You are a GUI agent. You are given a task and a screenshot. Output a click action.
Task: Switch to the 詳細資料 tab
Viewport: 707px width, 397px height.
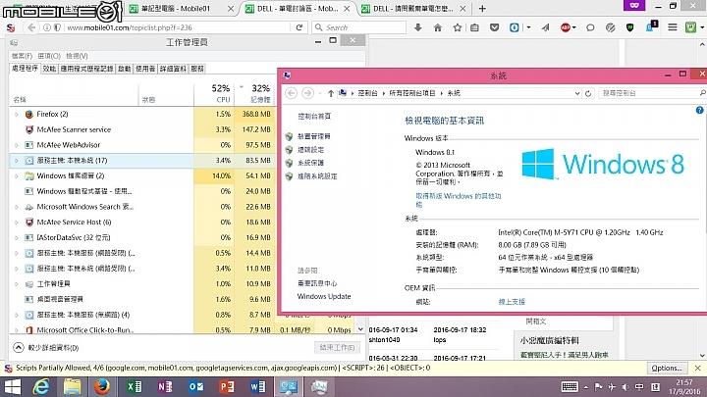tap(173, 69)
